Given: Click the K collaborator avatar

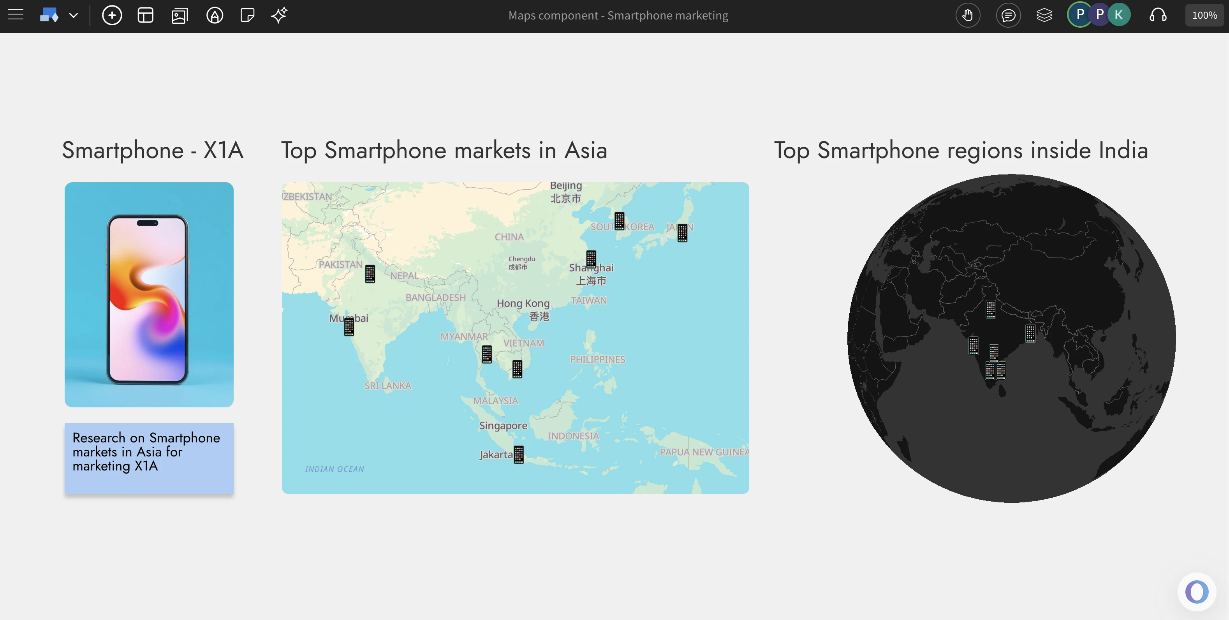Looking at the screenshot, I should point(1119,15).
